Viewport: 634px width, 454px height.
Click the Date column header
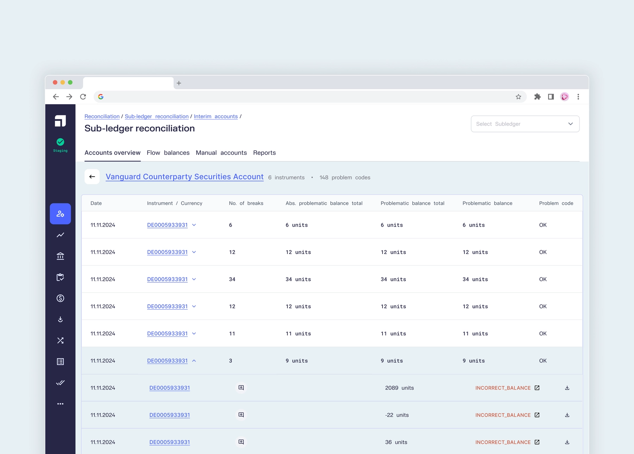[x=96, y=203]
